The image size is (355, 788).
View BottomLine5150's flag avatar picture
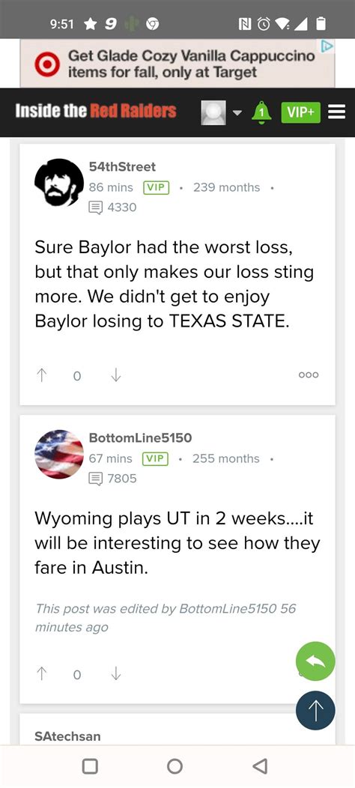click(x=59, y=454)
